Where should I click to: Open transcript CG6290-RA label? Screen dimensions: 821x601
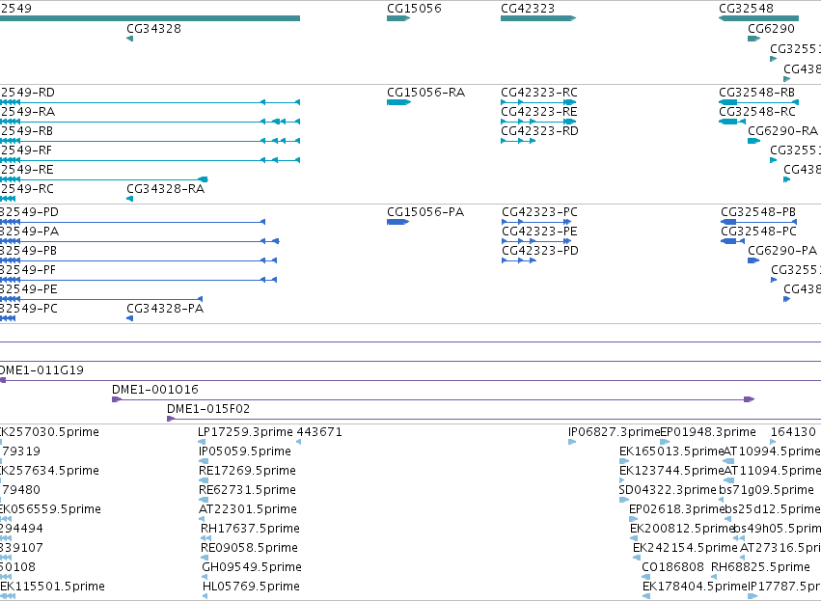(782, 131)
